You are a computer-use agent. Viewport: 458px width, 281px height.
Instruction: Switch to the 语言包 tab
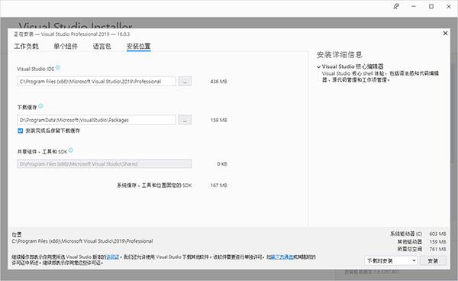click(102, 46)
